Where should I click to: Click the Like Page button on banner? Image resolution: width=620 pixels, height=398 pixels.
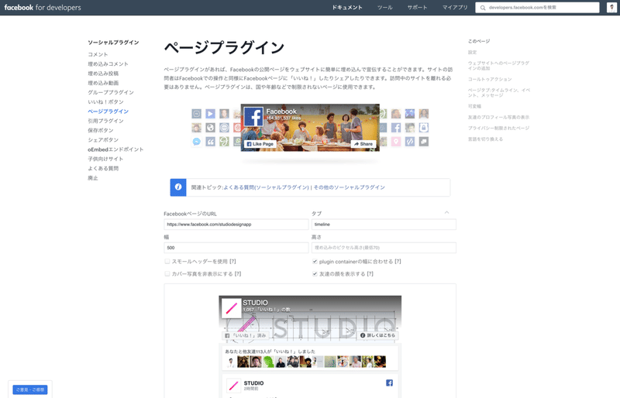click(260, 144)
